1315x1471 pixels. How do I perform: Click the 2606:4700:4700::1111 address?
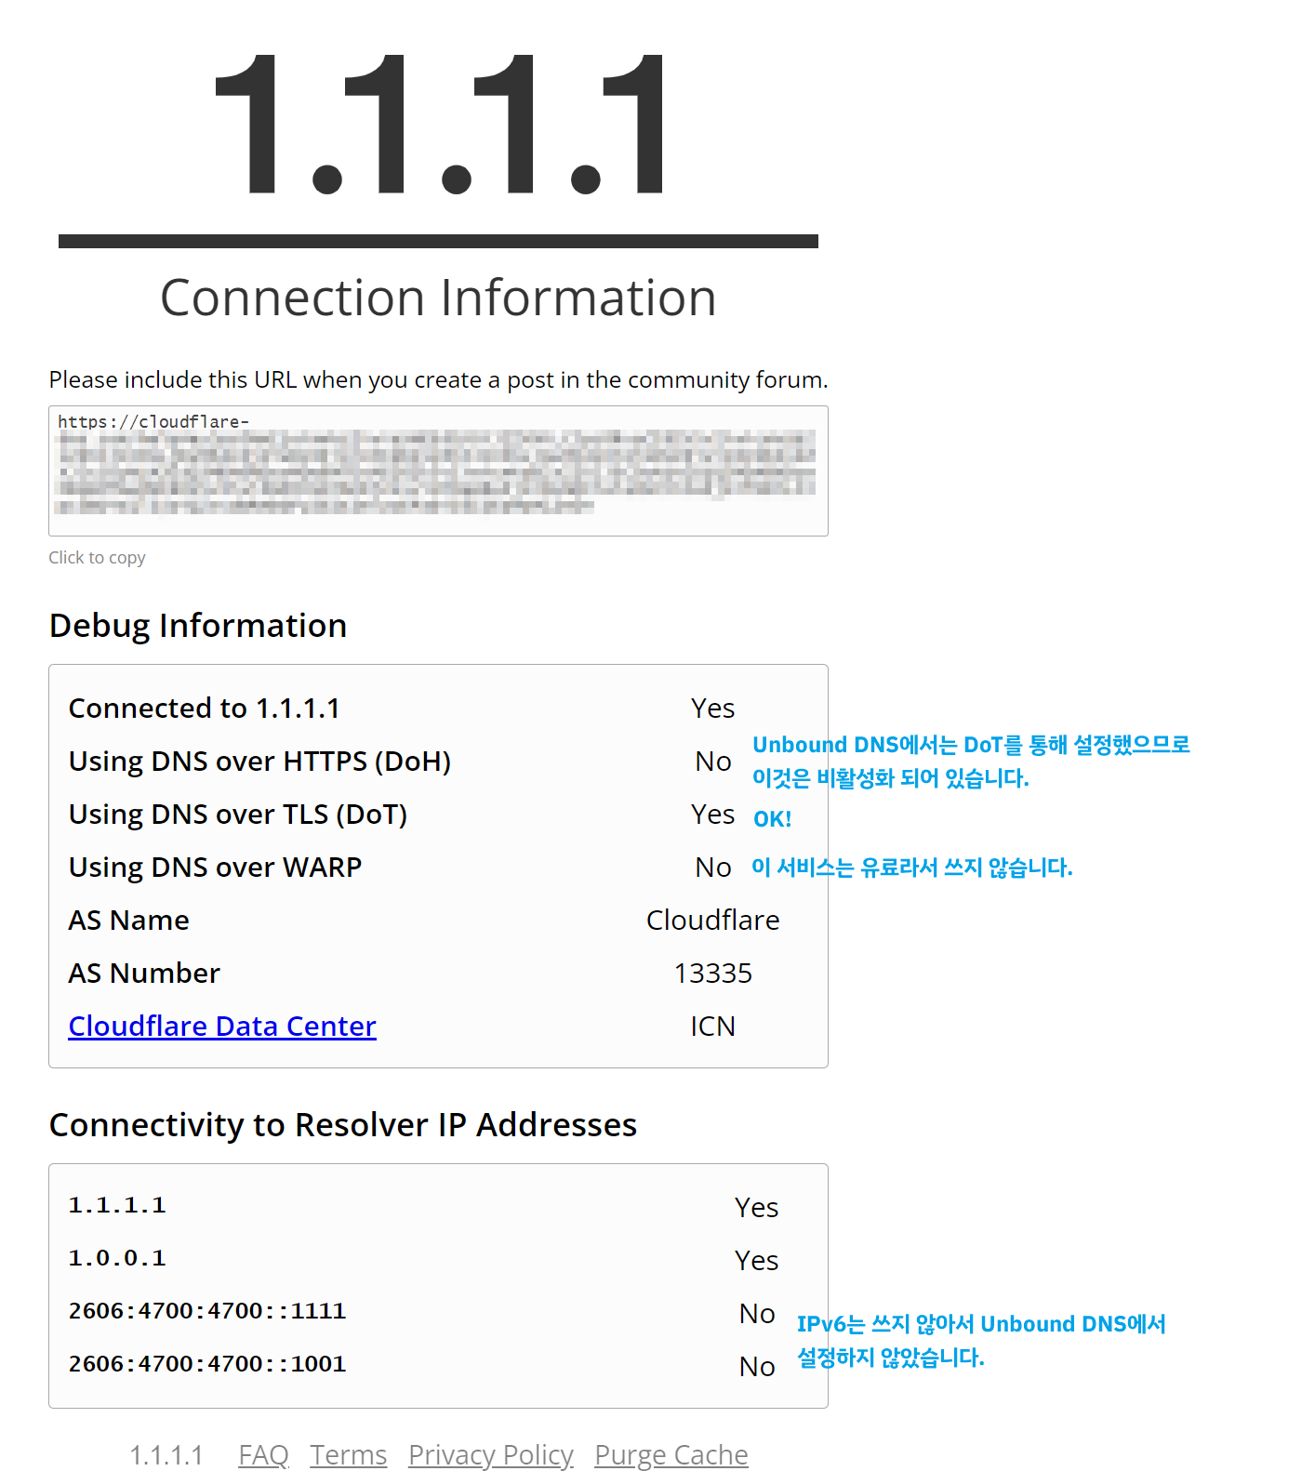pos(207,1311)
